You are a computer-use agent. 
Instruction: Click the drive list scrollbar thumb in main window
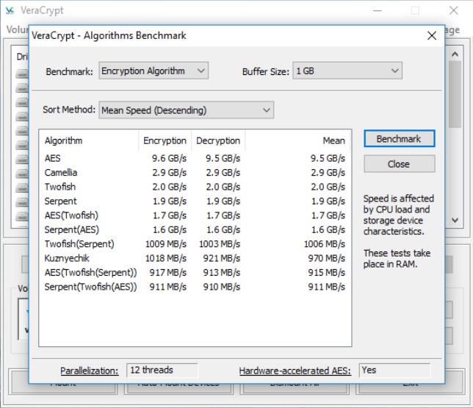click(455, 94)
